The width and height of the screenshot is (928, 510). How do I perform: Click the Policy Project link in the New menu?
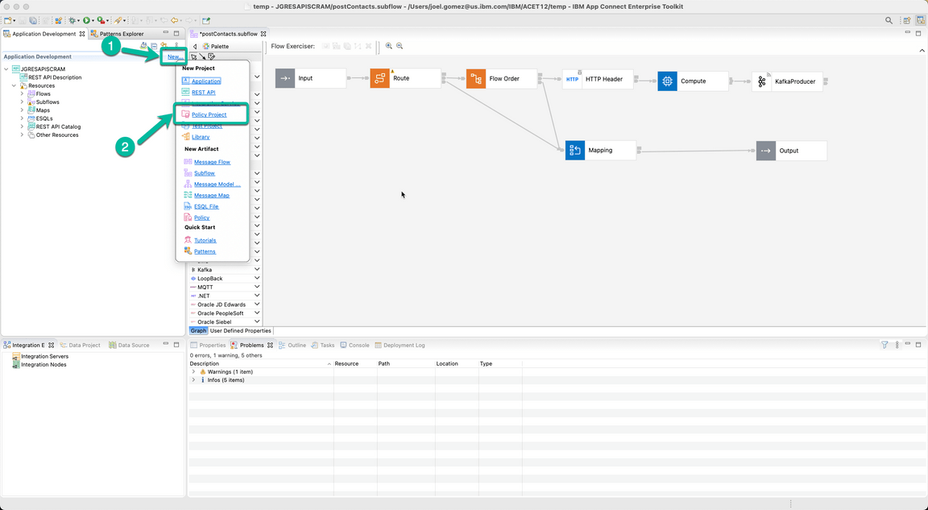pos(210,114)
